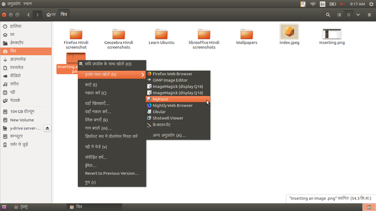Open नेटवर्क in the sidebar

pos(26,101)
